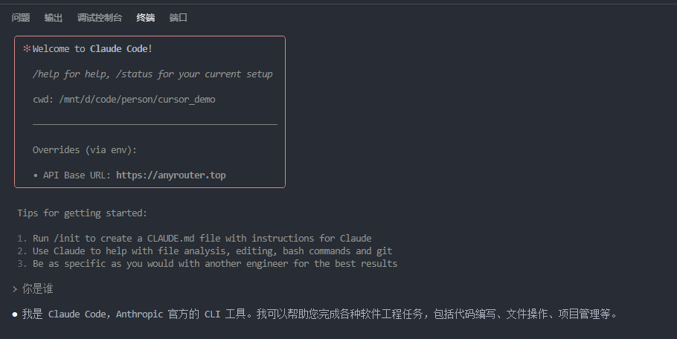
Task: Open the https://anyrouter.top URL
Action: (171, 175)
